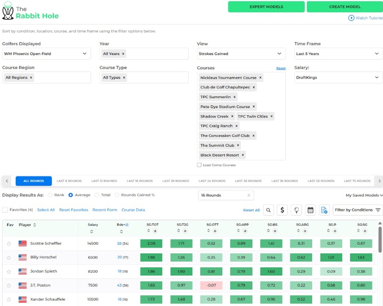Viewport: 383px width, 306px height.
Task: Enable the Load Comp Courses checkbox
Action: 199,165
